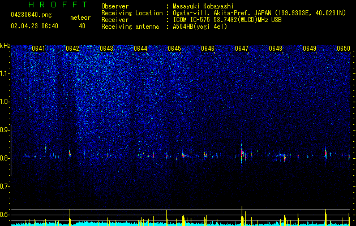Click the strong meteor echo just after 0647
This screenshot has height=226, width=356.
242,153
